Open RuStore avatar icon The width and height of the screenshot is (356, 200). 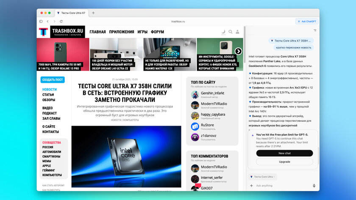195,126
